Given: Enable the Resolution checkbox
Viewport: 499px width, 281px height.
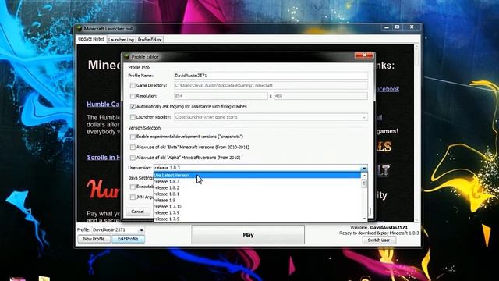Looking at the screenshot, I should 133,96.
